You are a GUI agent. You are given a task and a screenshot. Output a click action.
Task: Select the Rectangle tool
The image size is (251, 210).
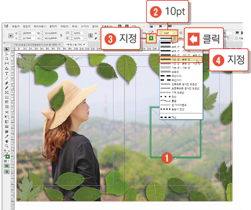pos(7,98)
